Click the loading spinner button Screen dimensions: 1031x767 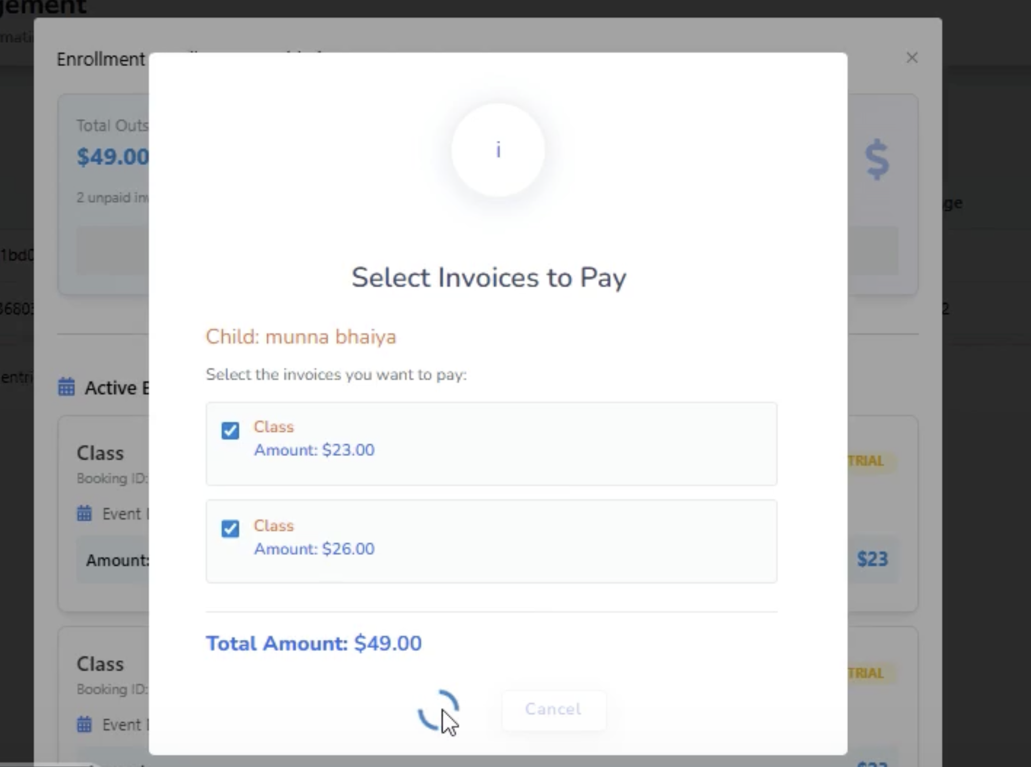(x=438, y=710)
